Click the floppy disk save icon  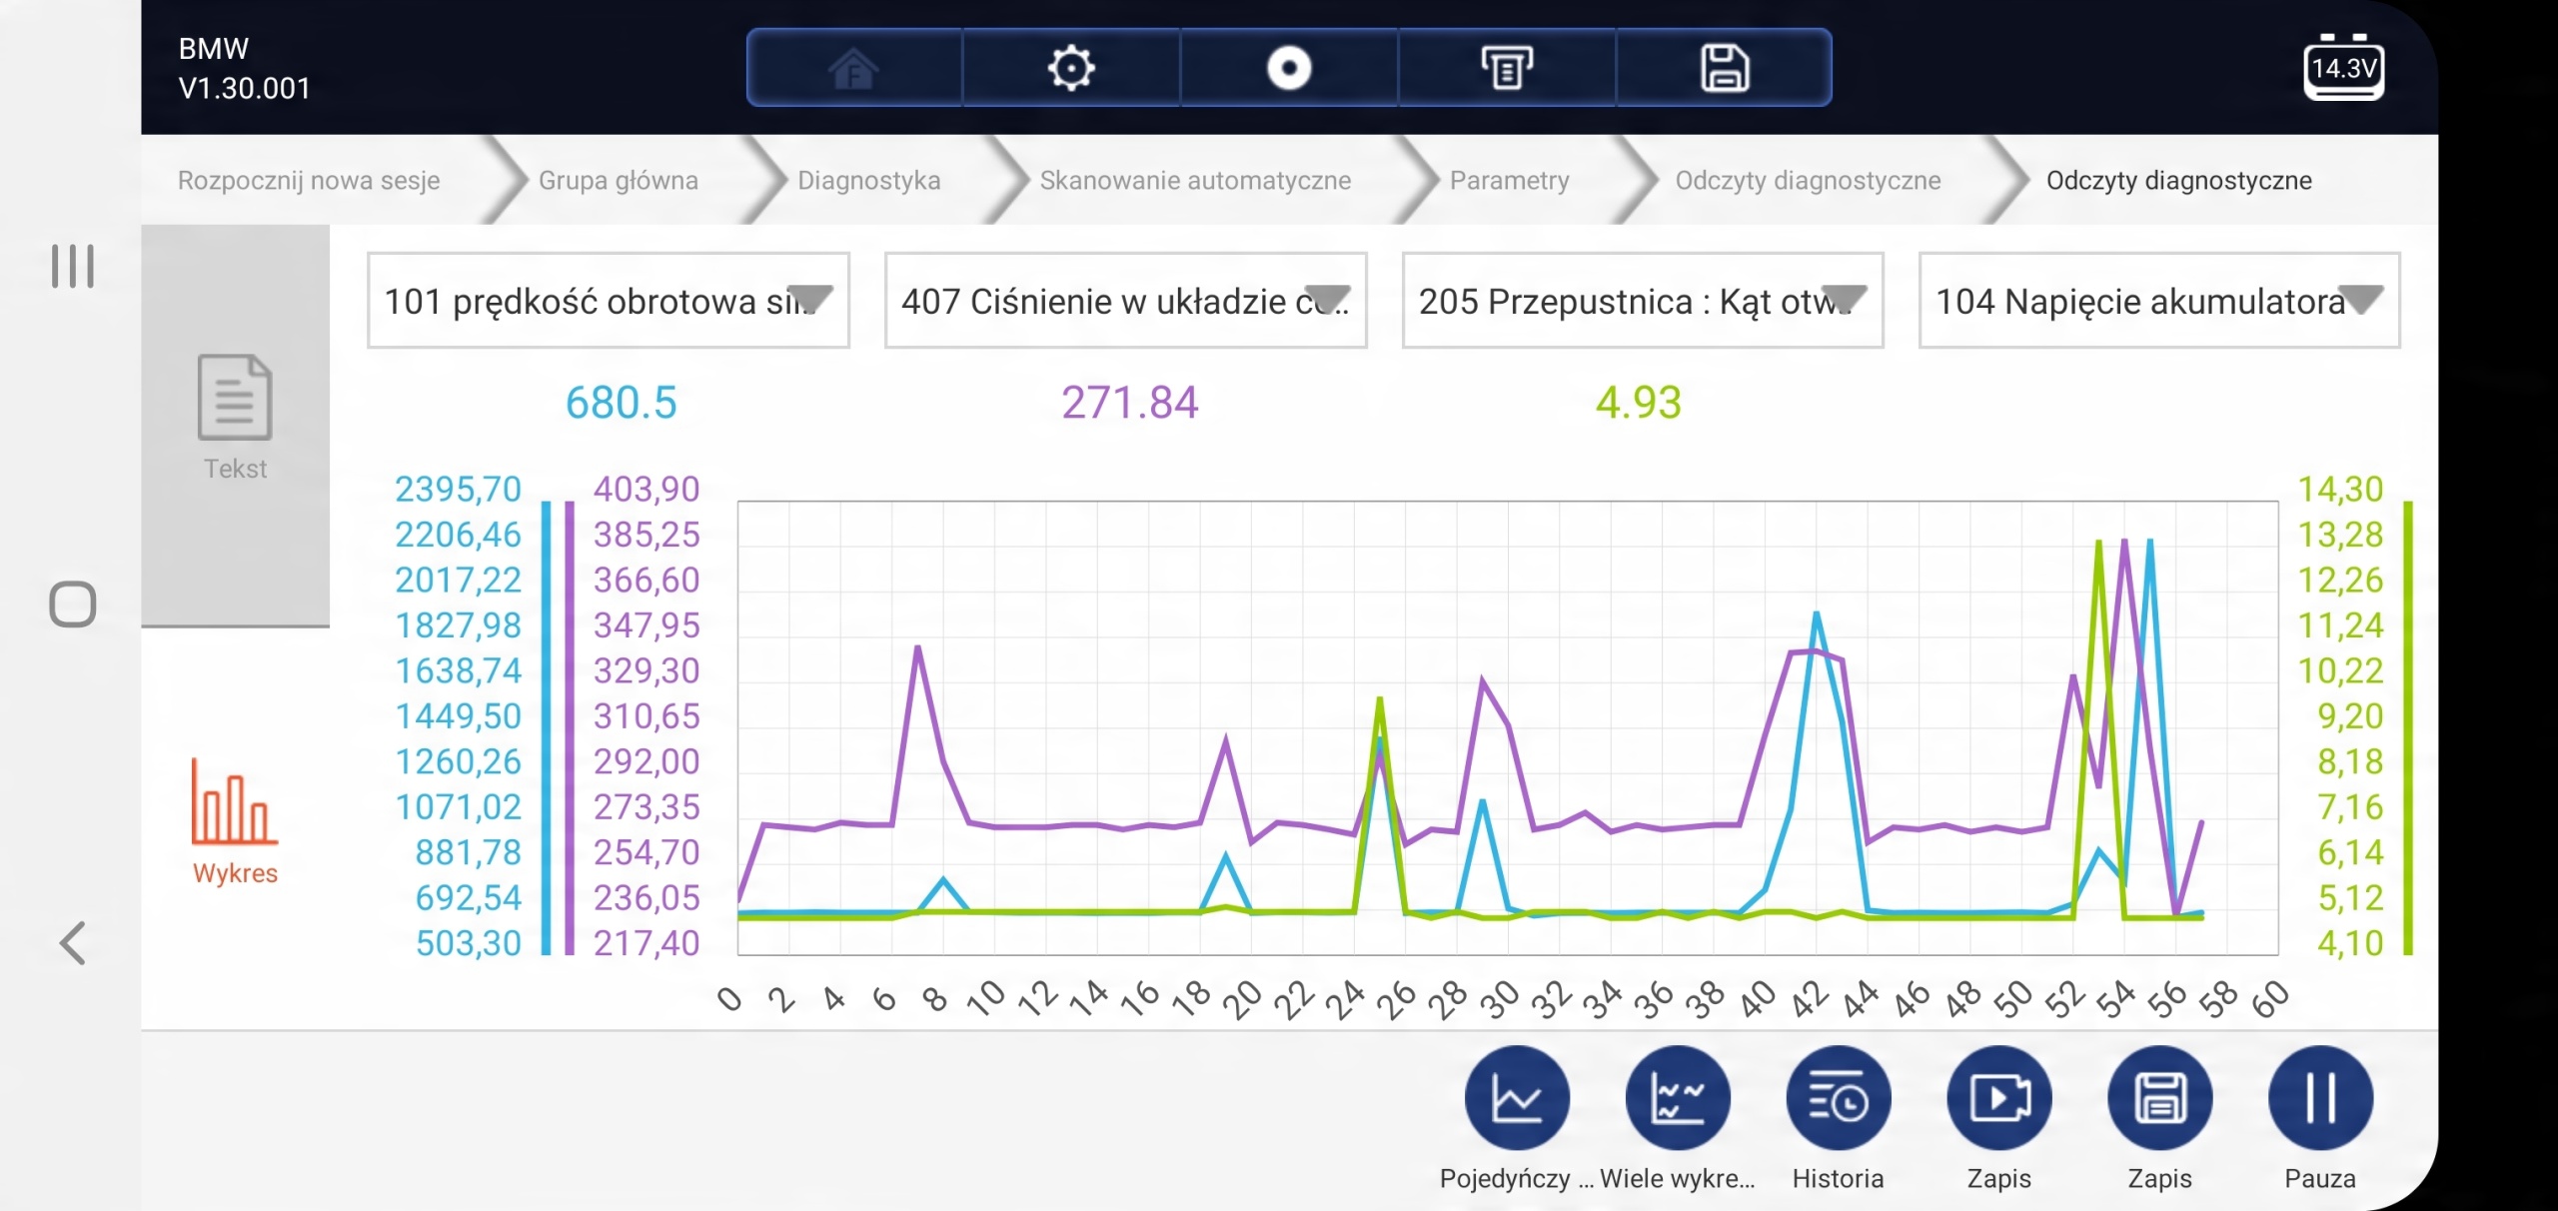pyautogui.click(x=1724, y=68)
